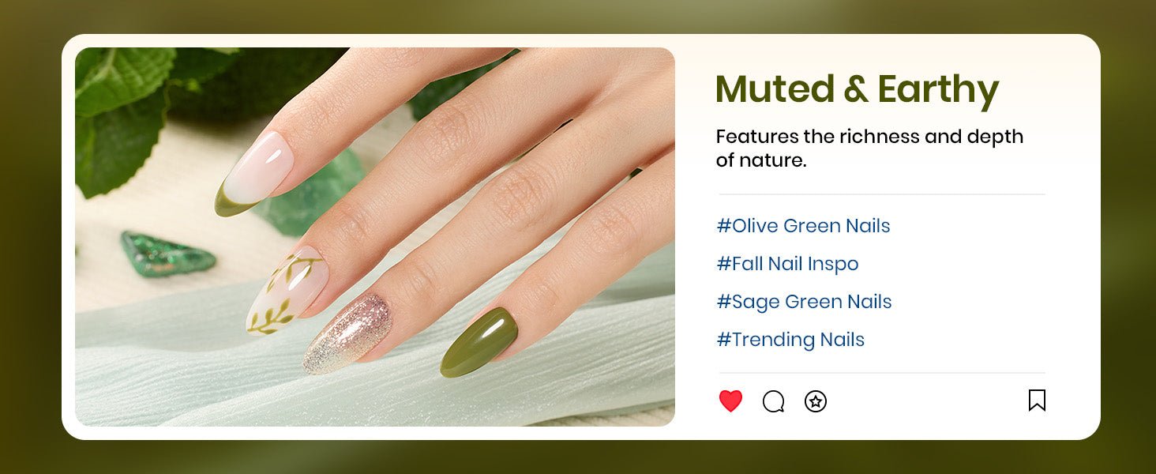Screen dimensions: 1156x474
Task: Open the #Olive Green Nails hashtag
Action: [x=803, y=226]
